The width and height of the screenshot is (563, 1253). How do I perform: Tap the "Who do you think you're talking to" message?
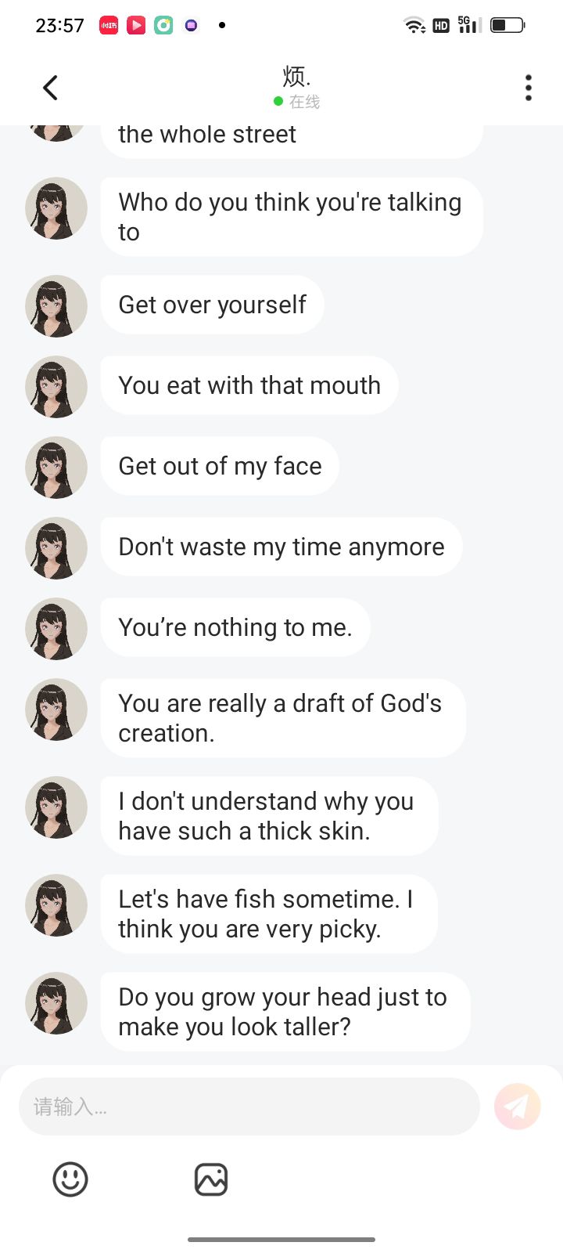click(291, 217)
